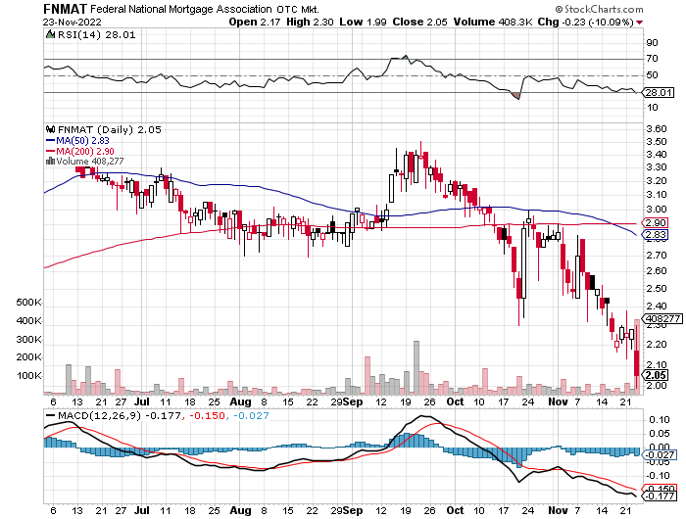Click the 3.60 price axis label
Image resolution: width=686 pixels, height=519 pixels.
657,129
